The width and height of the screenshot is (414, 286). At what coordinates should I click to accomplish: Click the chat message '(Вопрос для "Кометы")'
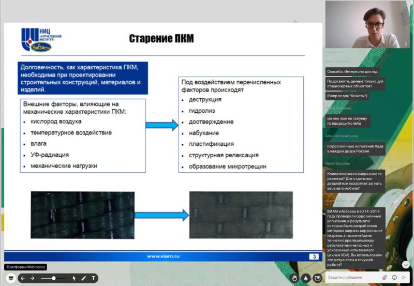point(347,96)
